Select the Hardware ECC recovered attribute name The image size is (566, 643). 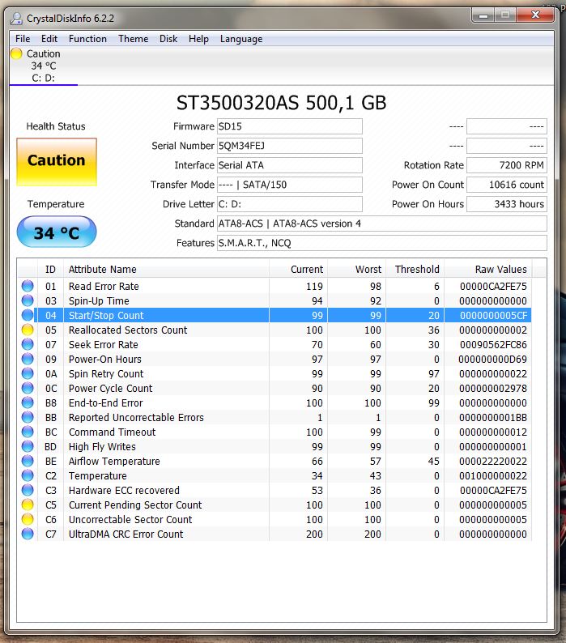[124, 490]
